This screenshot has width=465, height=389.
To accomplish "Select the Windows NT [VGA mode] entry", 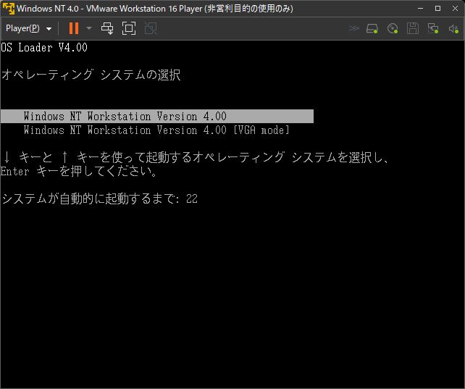I will 156,130.
